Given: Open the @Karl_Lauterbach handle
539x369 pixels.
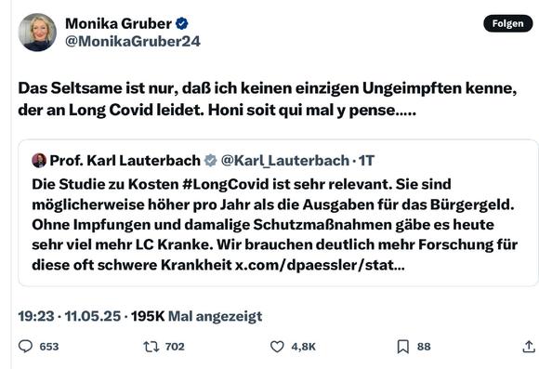Looking at the screenshot, I should (x=285, y=160).
